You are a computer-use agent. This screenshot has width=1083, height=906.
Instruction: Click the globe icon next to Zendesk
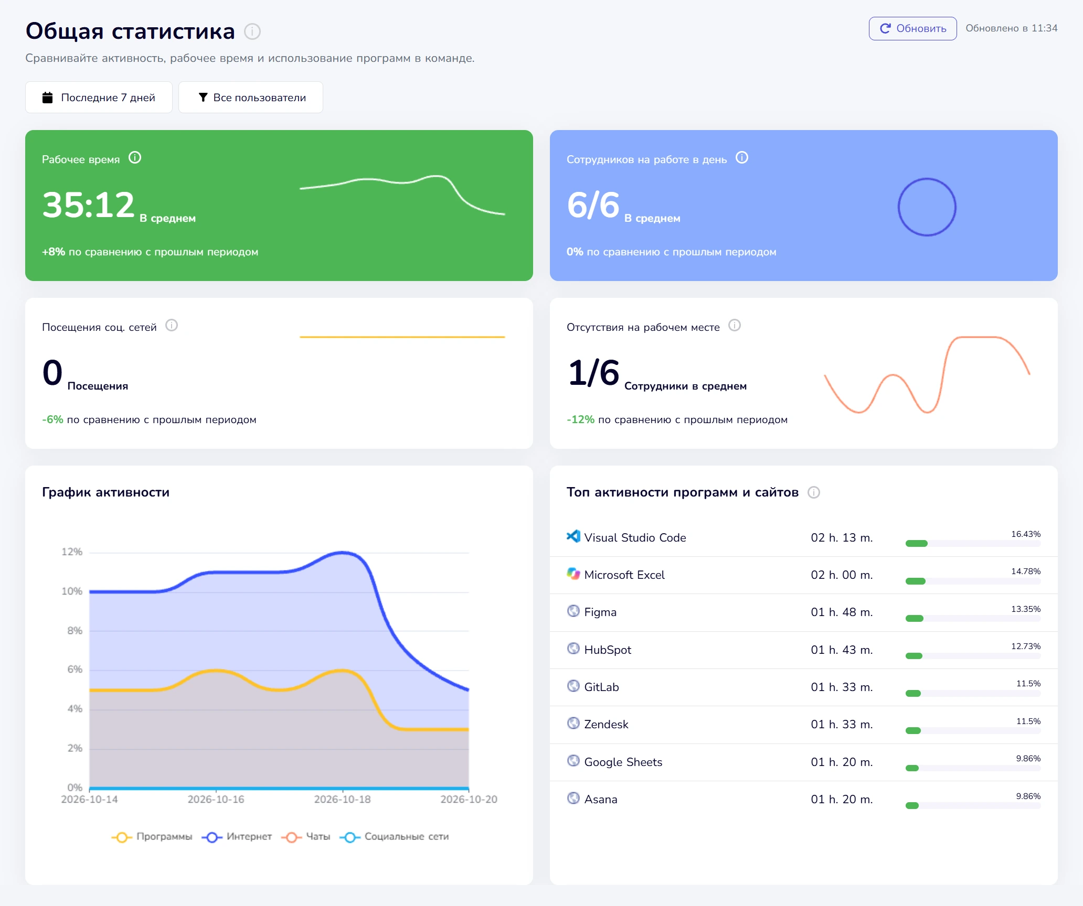pos(574,723)
